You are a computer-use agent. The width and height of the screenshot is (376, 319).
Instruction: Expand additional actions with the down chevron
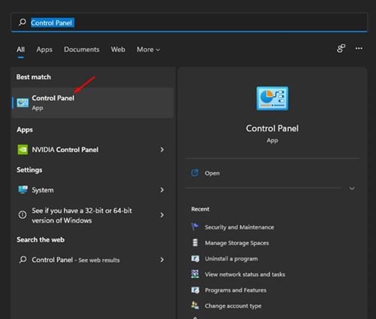[352, 188]
